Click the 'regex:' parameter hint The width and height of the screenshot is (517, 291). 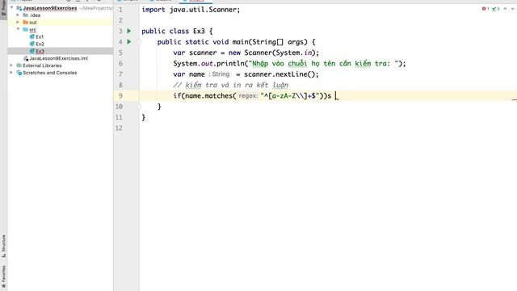coord(248,95)
